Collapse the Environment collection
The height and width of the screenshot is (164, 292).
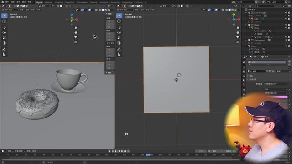(x=246, y=40)
